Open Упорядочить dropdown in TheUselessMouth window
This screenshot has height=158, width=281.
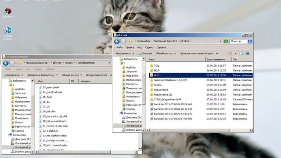coord(14,75)
